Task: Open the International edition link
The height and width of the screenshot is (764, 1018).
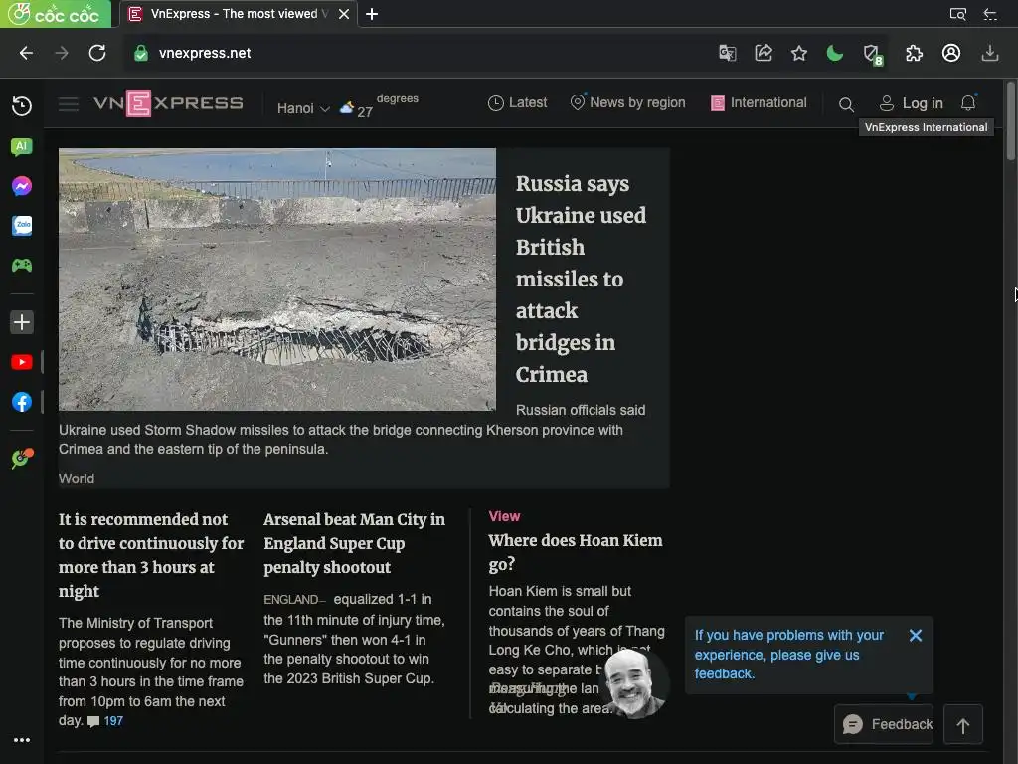Action: coord(759,102)
